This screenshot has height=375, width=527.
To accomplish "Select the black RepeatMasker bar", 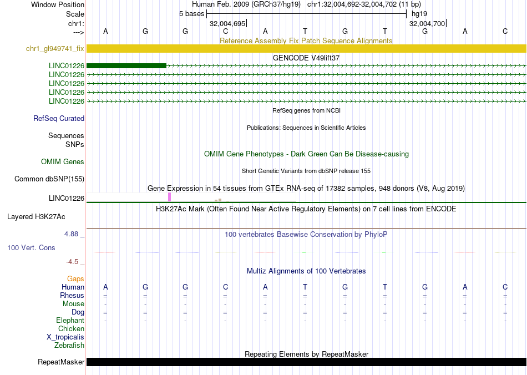I will point(306,362).
